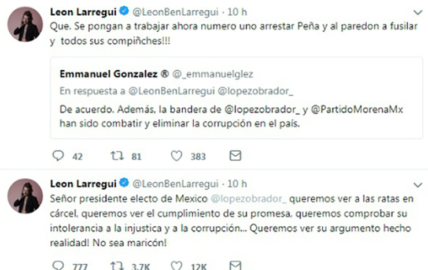Image resolution: width=428 pixels, height=270 pixels.
Task: Click the first tweet's 10 h timestamp
Action: (238, 12)
